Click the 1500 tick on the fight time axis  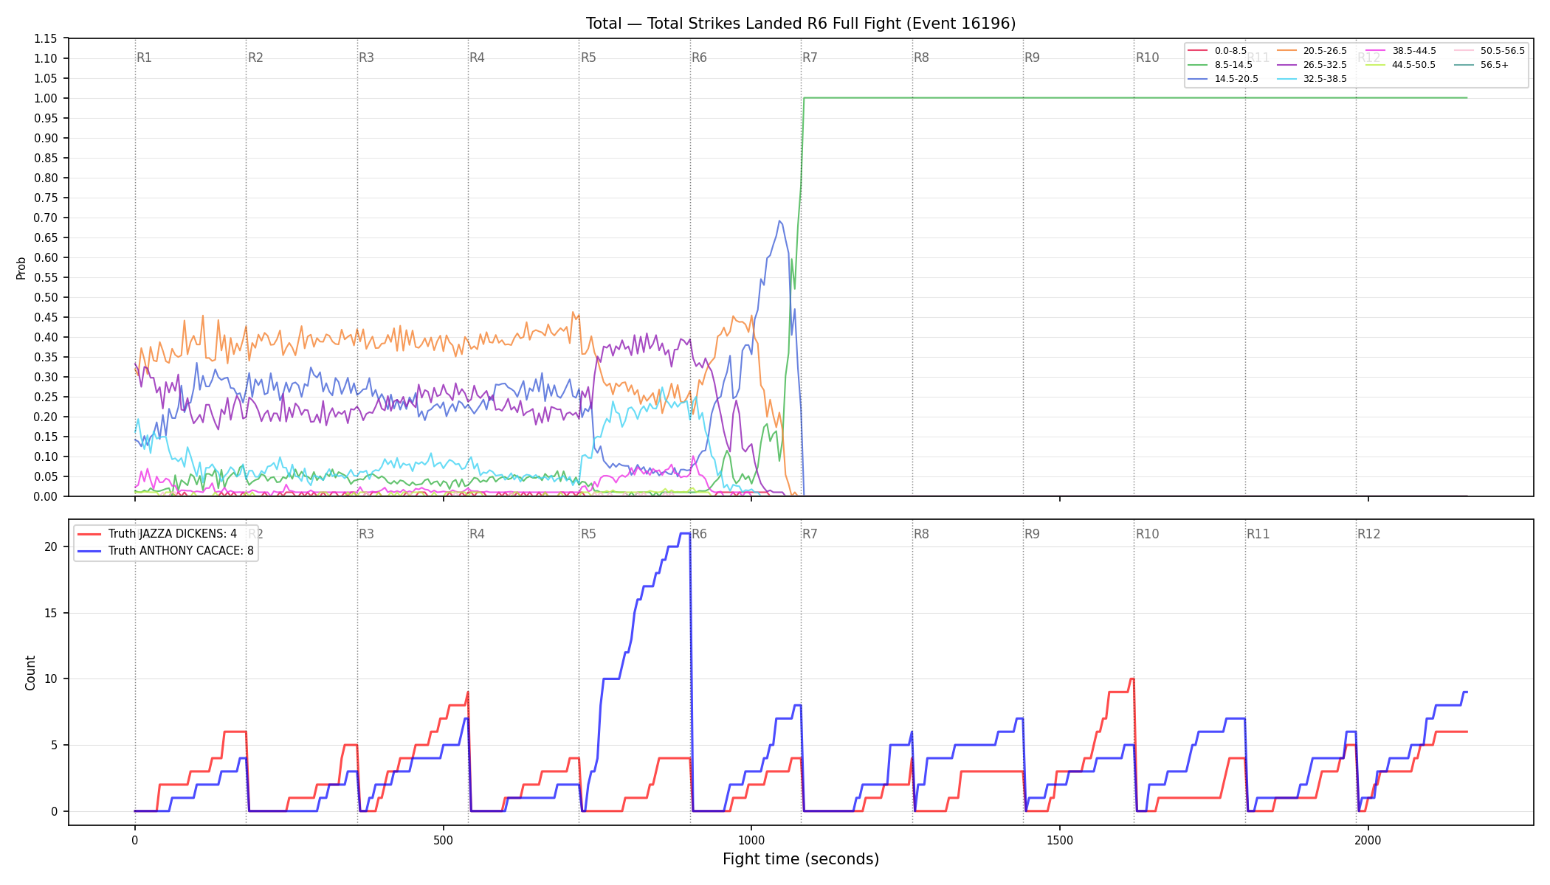[x=1060, y=840]
